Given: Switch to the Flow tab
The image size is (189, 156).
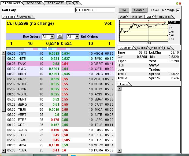Looking at the screenshot, I should tap(167, 48).
